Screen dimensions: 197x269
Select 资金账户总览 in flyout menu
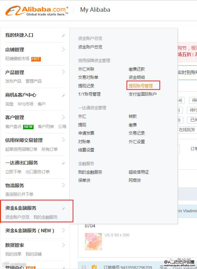[x=90, y=47]
